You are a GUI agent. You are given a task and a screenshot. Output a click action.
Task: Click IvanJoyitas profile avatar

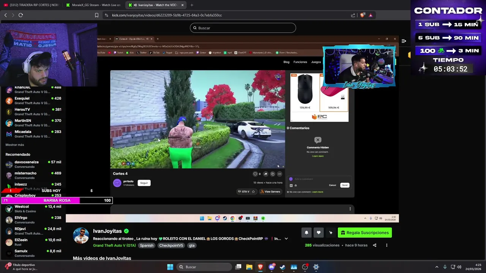pos(81,235)
